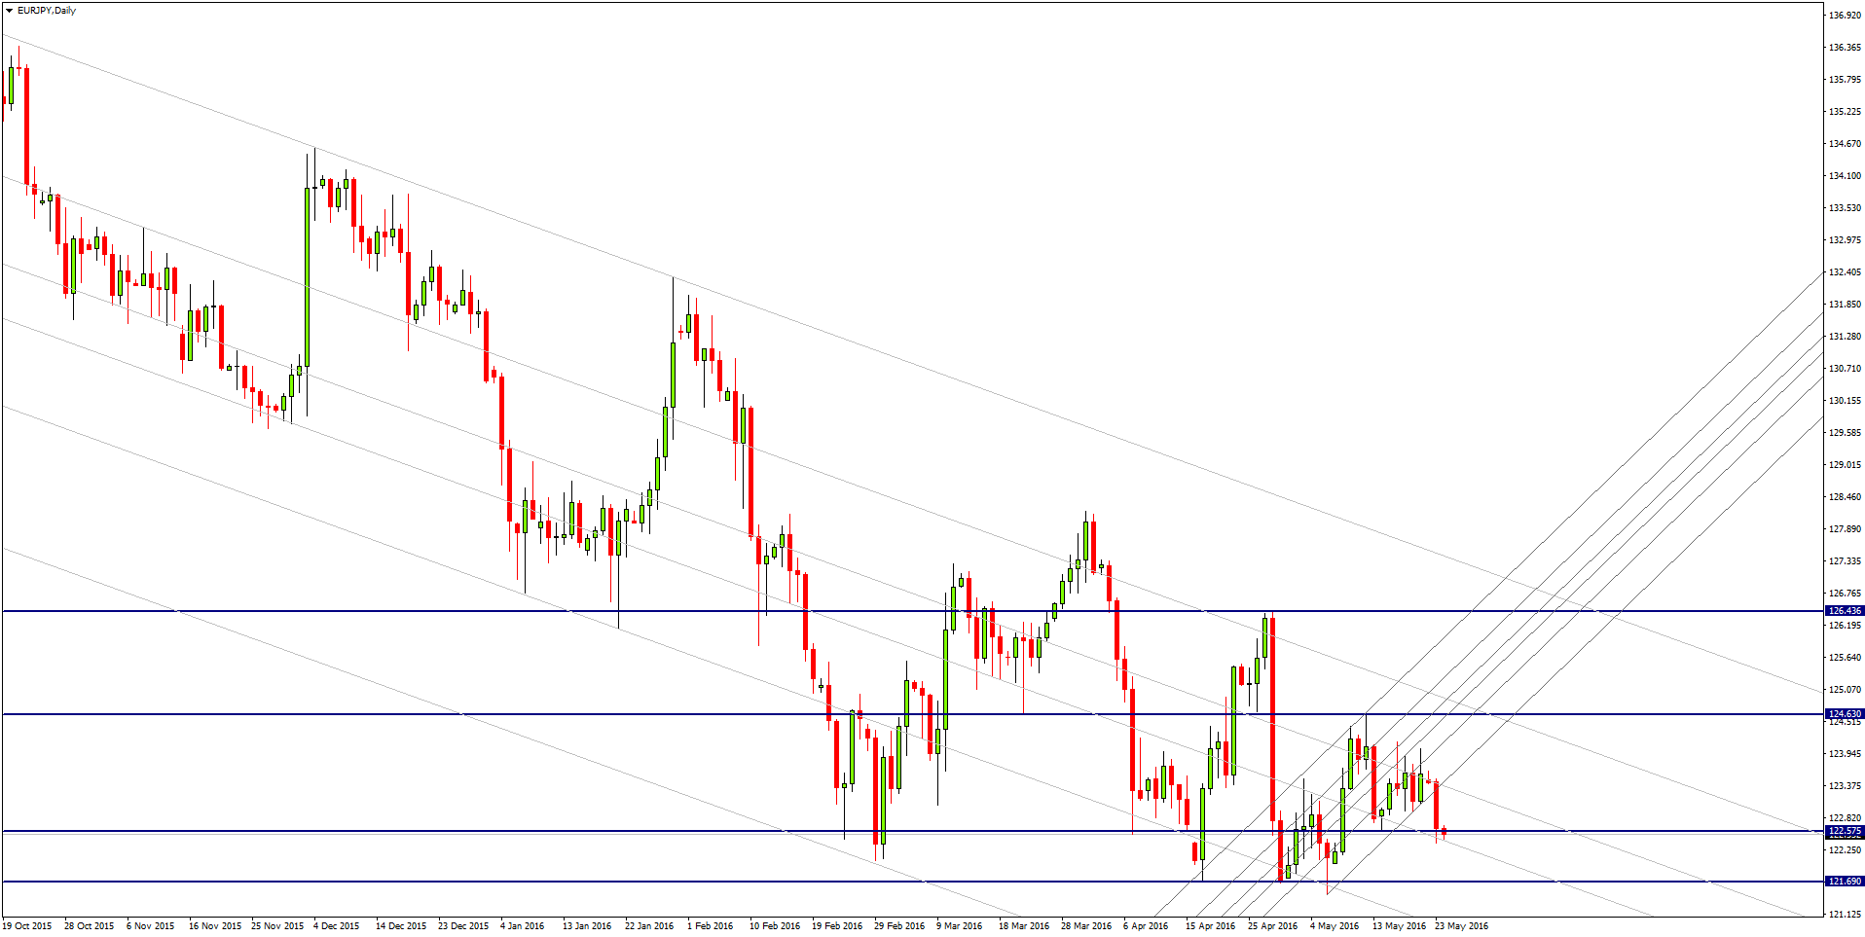Select the 126.436 horizontal line price tag

pos(1845,611)
